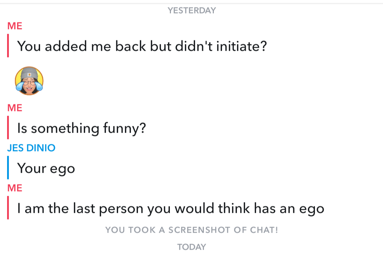This screenshot has height=266, width=383.
Task: Tap the message 'You added me back but didn't initiate?'
Action: coord(142,46)
